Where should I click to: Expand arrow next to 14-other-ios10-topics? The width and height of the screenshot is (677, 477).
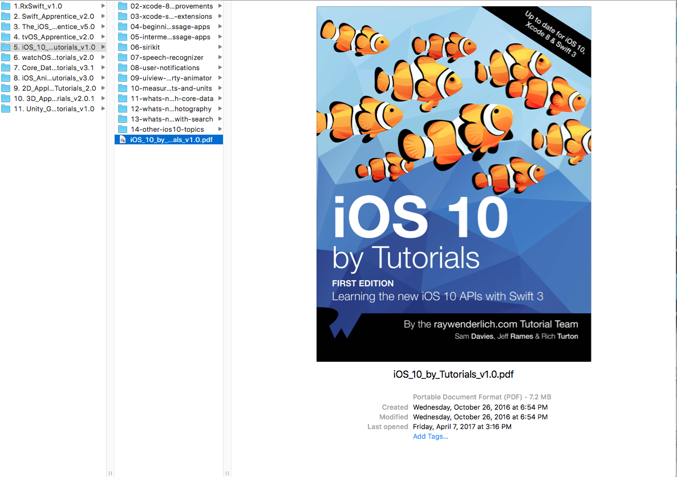coord(220,129)
